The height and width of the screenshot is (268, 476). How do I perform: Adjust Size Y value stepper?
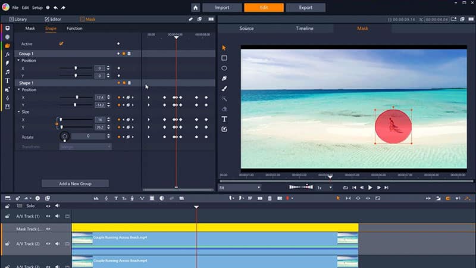click(108, 127)
